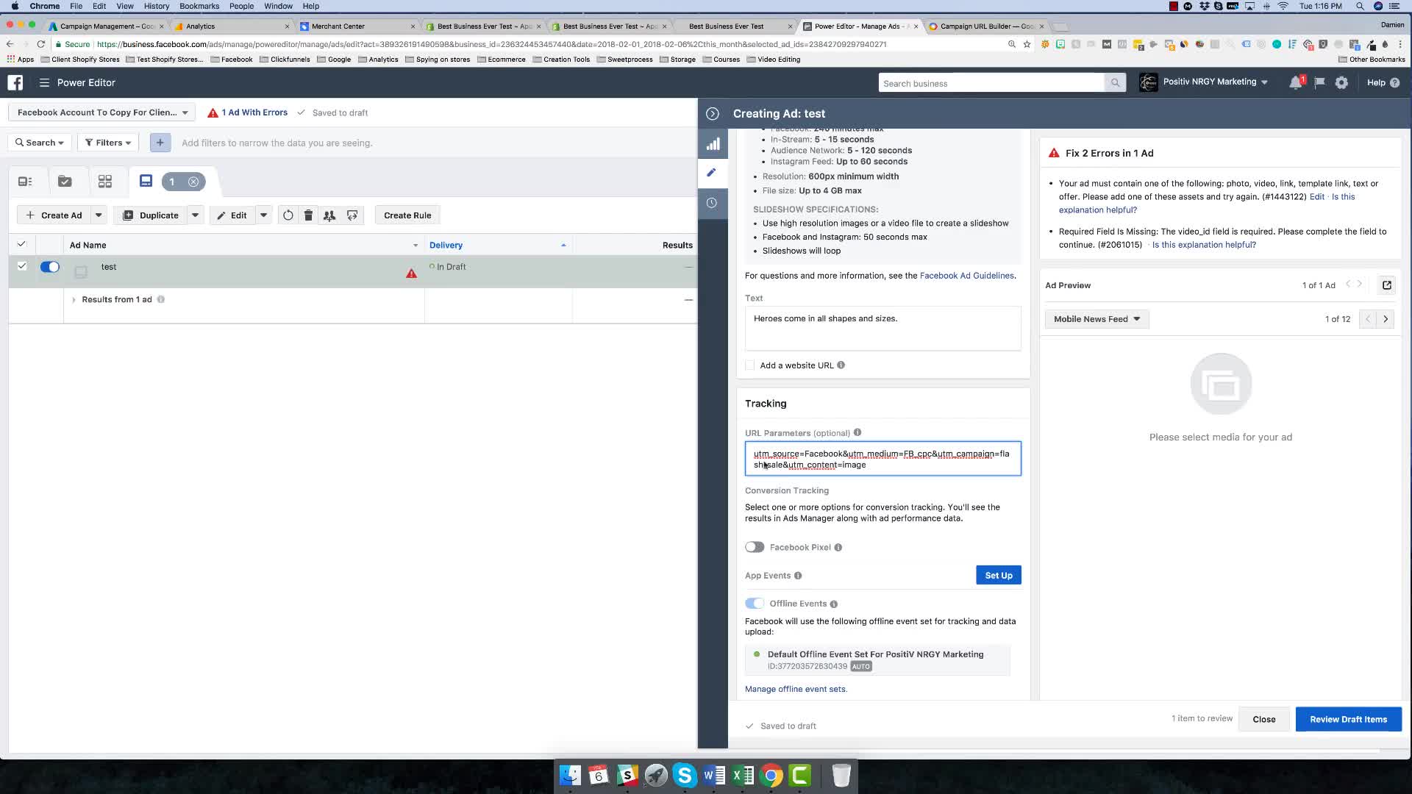Sort by the Delivery column header
Image resolution: width=1412 pixels, height=794 pixels.
[446, 245]
